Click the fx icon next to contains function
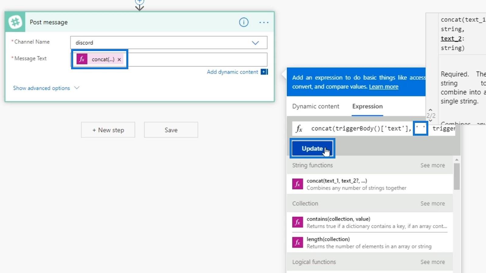This screenshot has height=273, width=486. pos(297,222)
